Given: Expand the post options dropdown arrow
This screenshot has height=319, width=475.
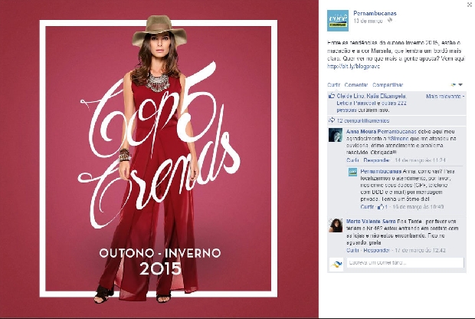Looking at the screenshot, I should (460, 85).
